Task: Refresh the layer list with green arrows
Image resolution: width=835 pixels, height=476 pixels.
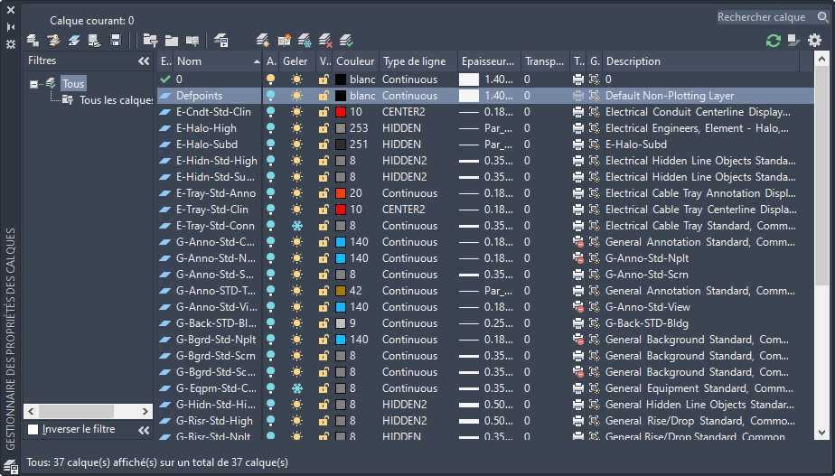Action: click(774, 40)
